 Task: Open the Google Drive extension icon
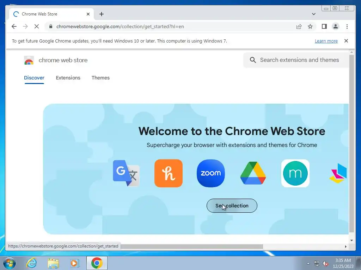click(x=253, y=173)
